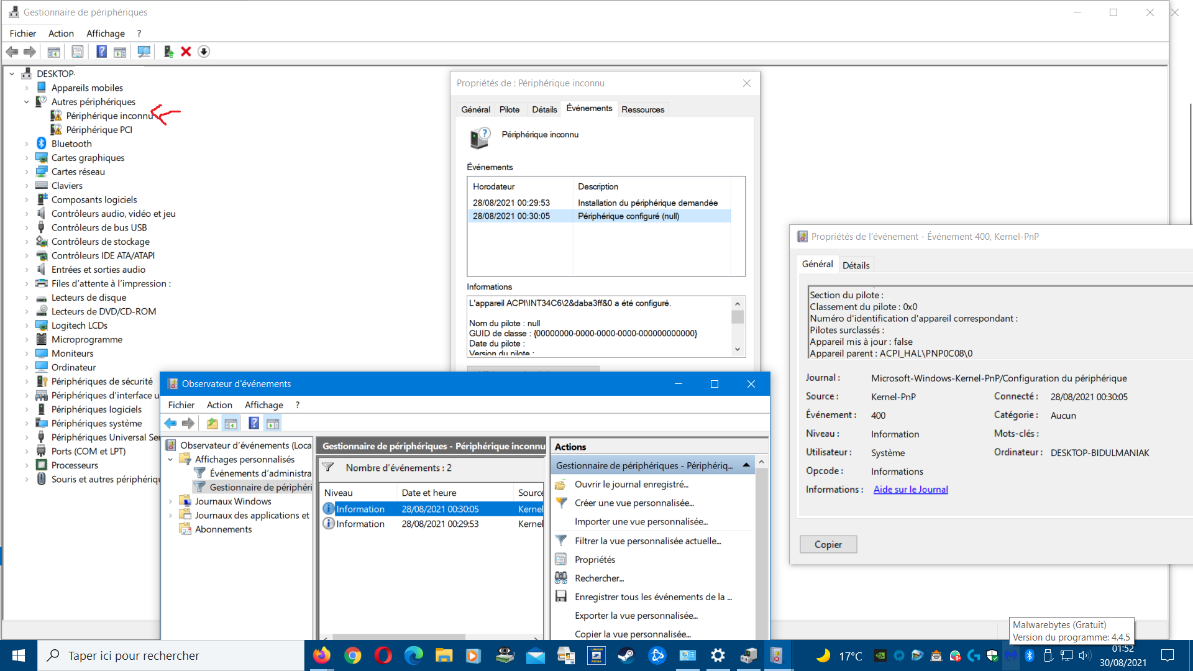Click Filtrer la vue personnalisée actuelle action

648,541
